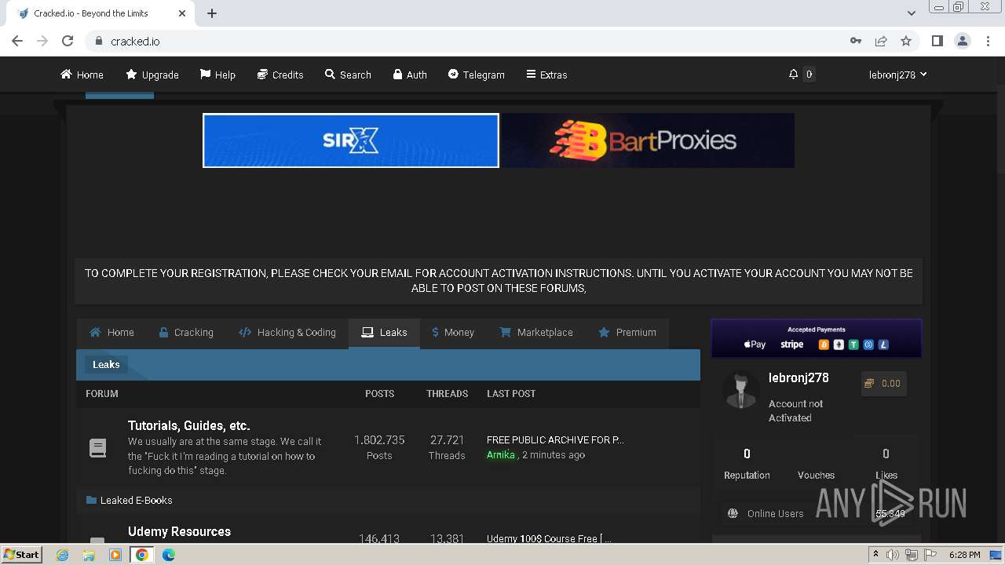This screenshot has height=565, width=1005.
Task: Switch to the forum Home tab
Action: tap(111, 333)
